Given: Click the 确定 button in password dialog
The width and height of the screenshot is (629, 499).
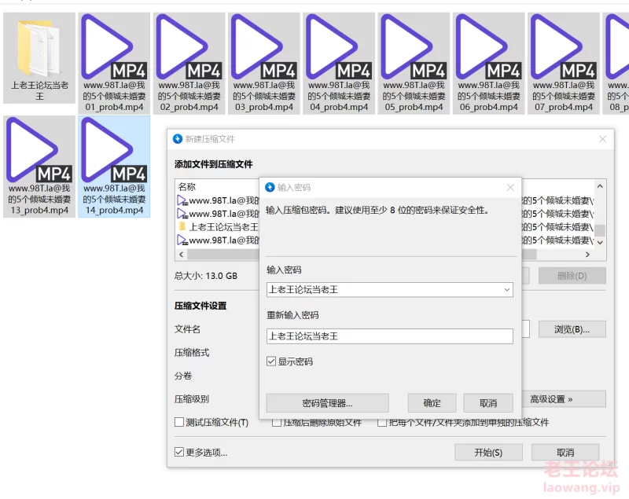Looking at the screenshot, I should [432, 403].
